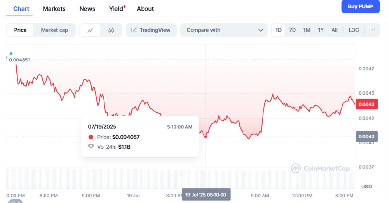Screen dimensions: 387x203
Task: Open the Markets tab
Action: click(x=54, y=9)
